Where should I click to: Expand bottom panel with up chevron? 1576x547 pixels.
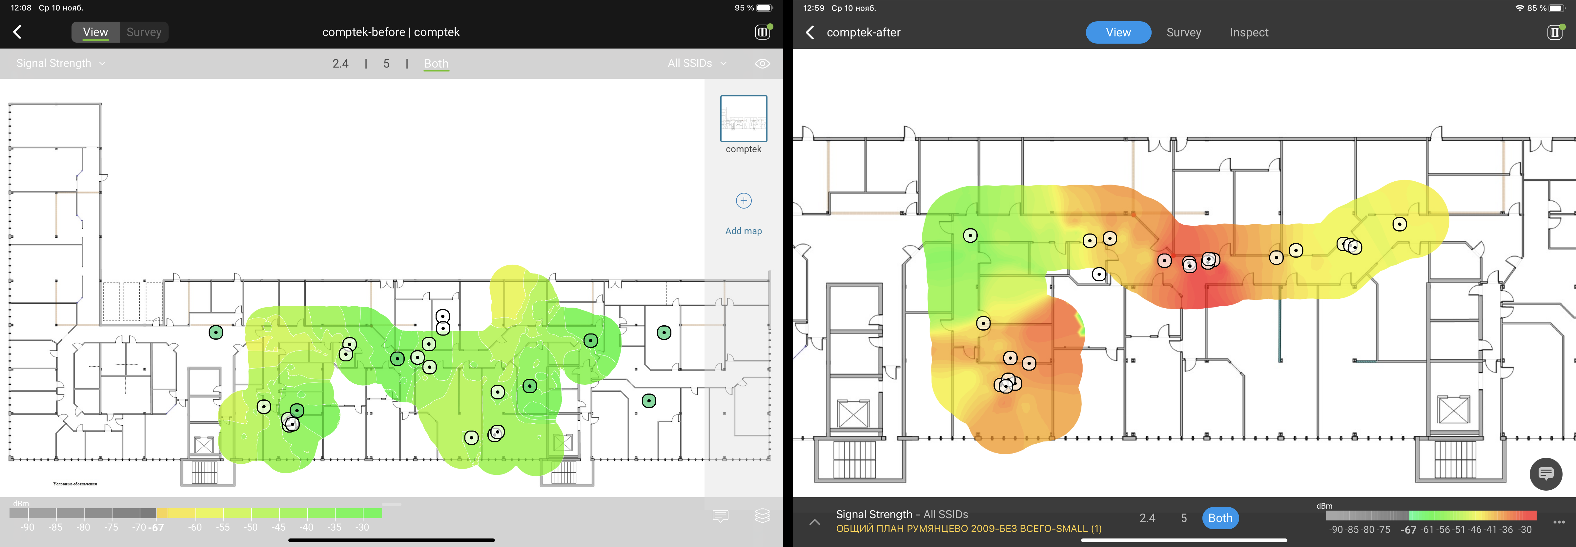[x=815, y=522]
